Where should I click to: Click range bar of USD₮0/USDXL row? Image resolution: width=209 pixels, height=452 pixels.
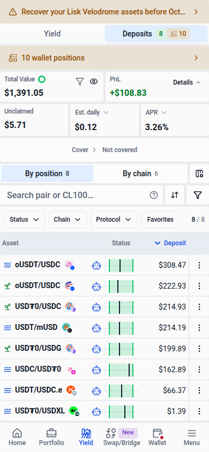(x=121, y=411)
